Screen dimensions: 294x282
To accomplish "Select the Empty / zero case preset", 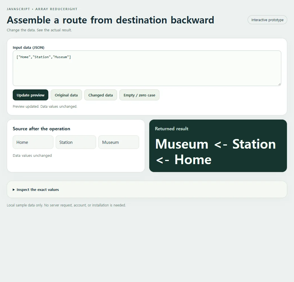I will tap(139, 95).
